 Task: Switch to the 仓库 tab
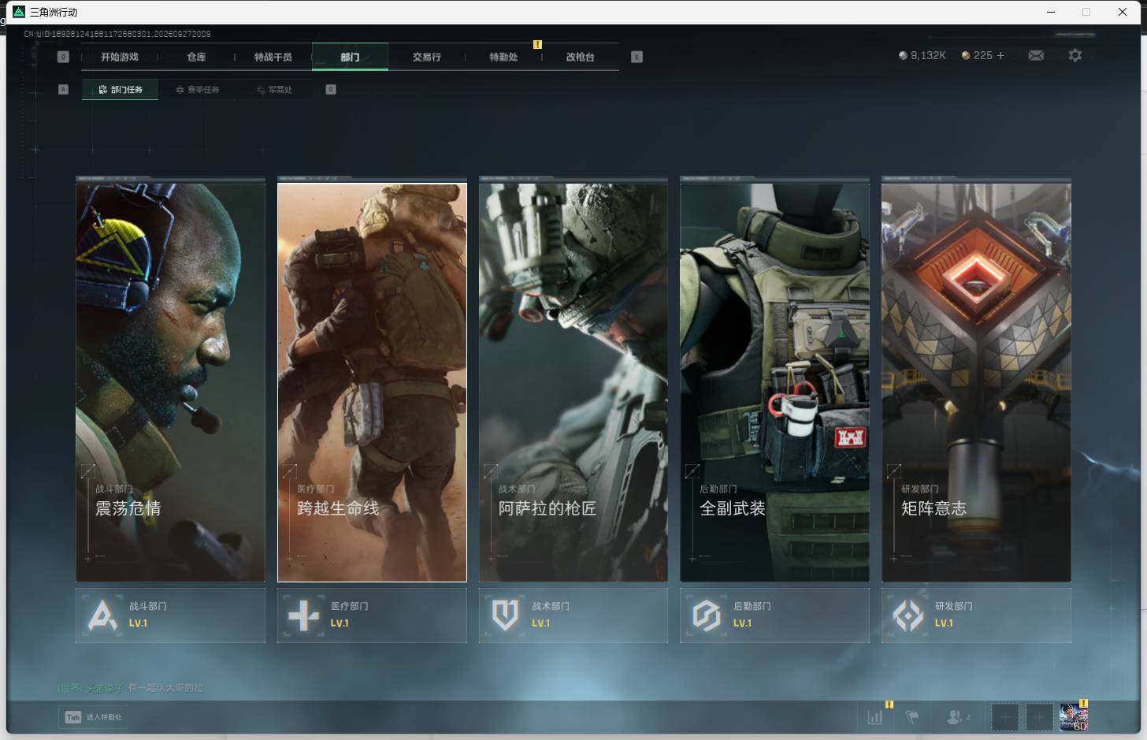(x=196, y=57)
